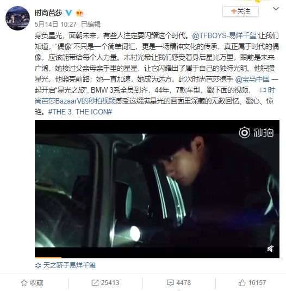
Task: Unmute the video with speaker icon
Action: tap(270, 248)
